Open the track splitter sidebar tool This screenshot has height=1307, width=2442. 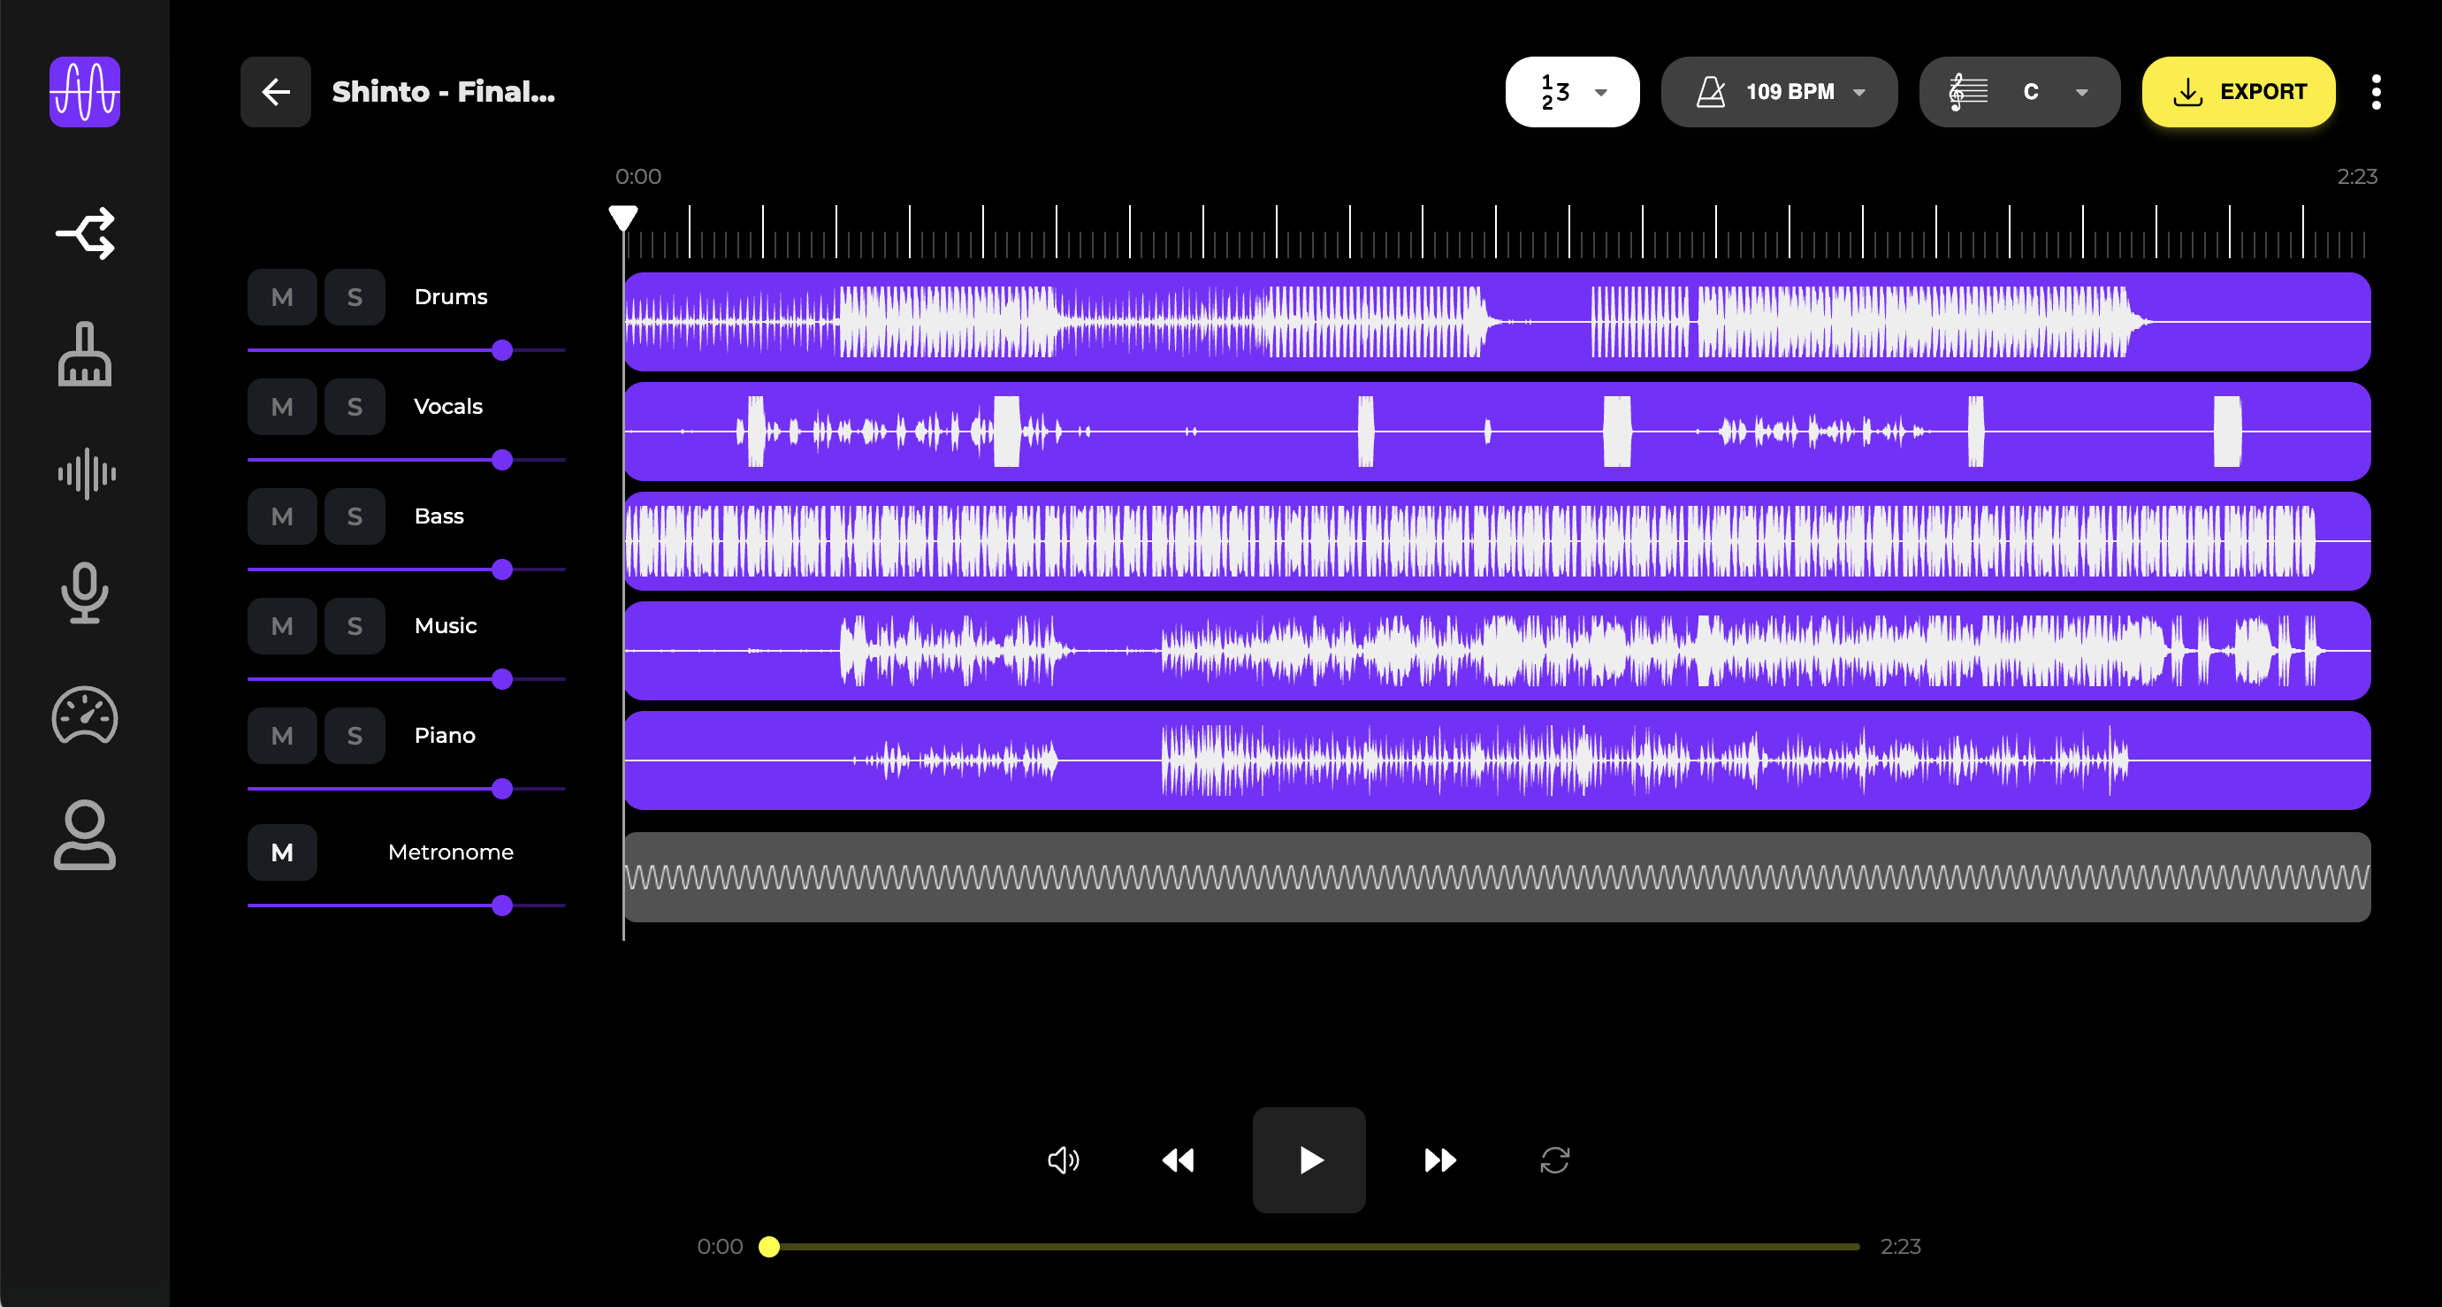[x=84, y=233]
